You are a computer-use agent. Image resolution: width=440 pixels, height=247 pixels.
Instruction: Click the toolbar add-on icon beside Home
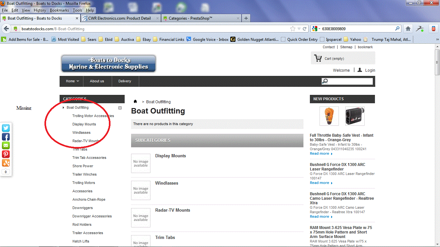420,29
